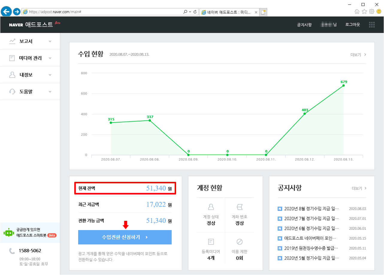Click the 전환 가능 금액 51,340 value

point(156,221)
